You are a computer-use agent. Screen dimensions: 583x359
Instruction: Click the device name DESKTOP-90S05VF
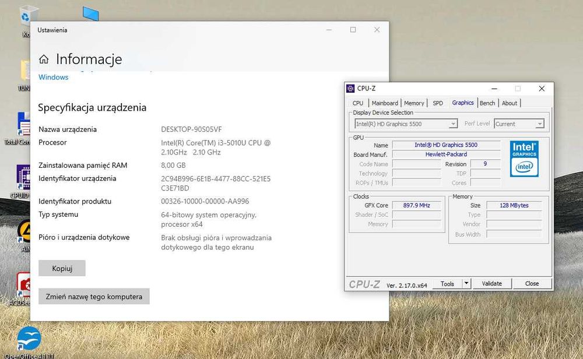pos(191,129)
